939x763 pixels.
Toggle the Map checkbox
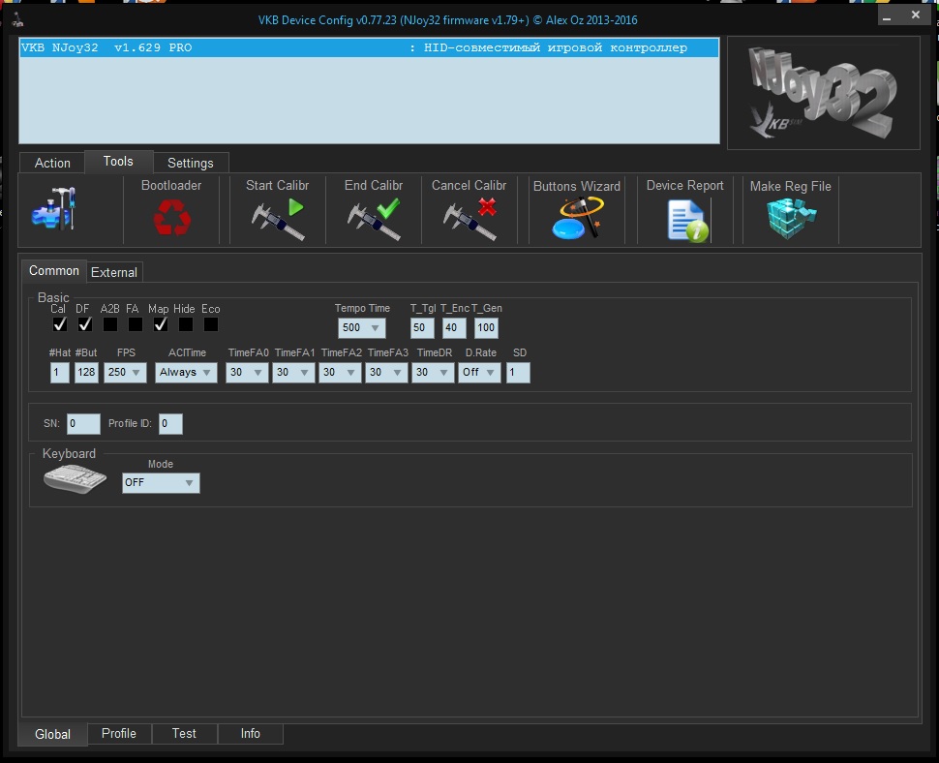[x=161, y=324]
